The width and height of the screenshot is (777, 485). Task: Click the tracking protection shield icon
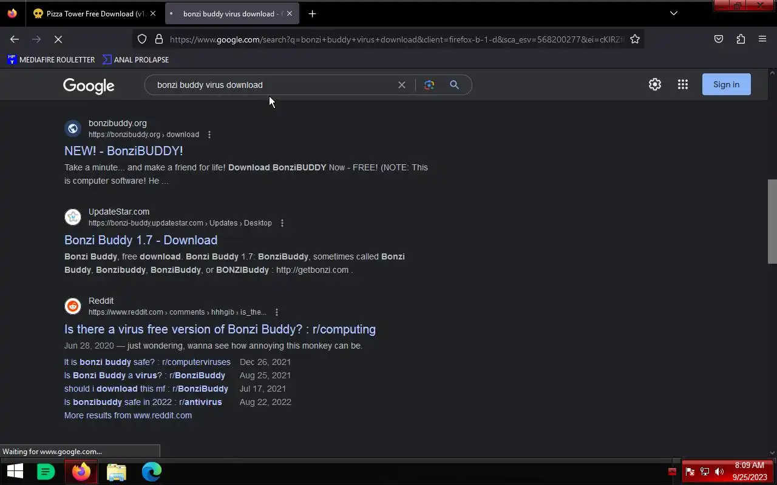click(142, 39)
